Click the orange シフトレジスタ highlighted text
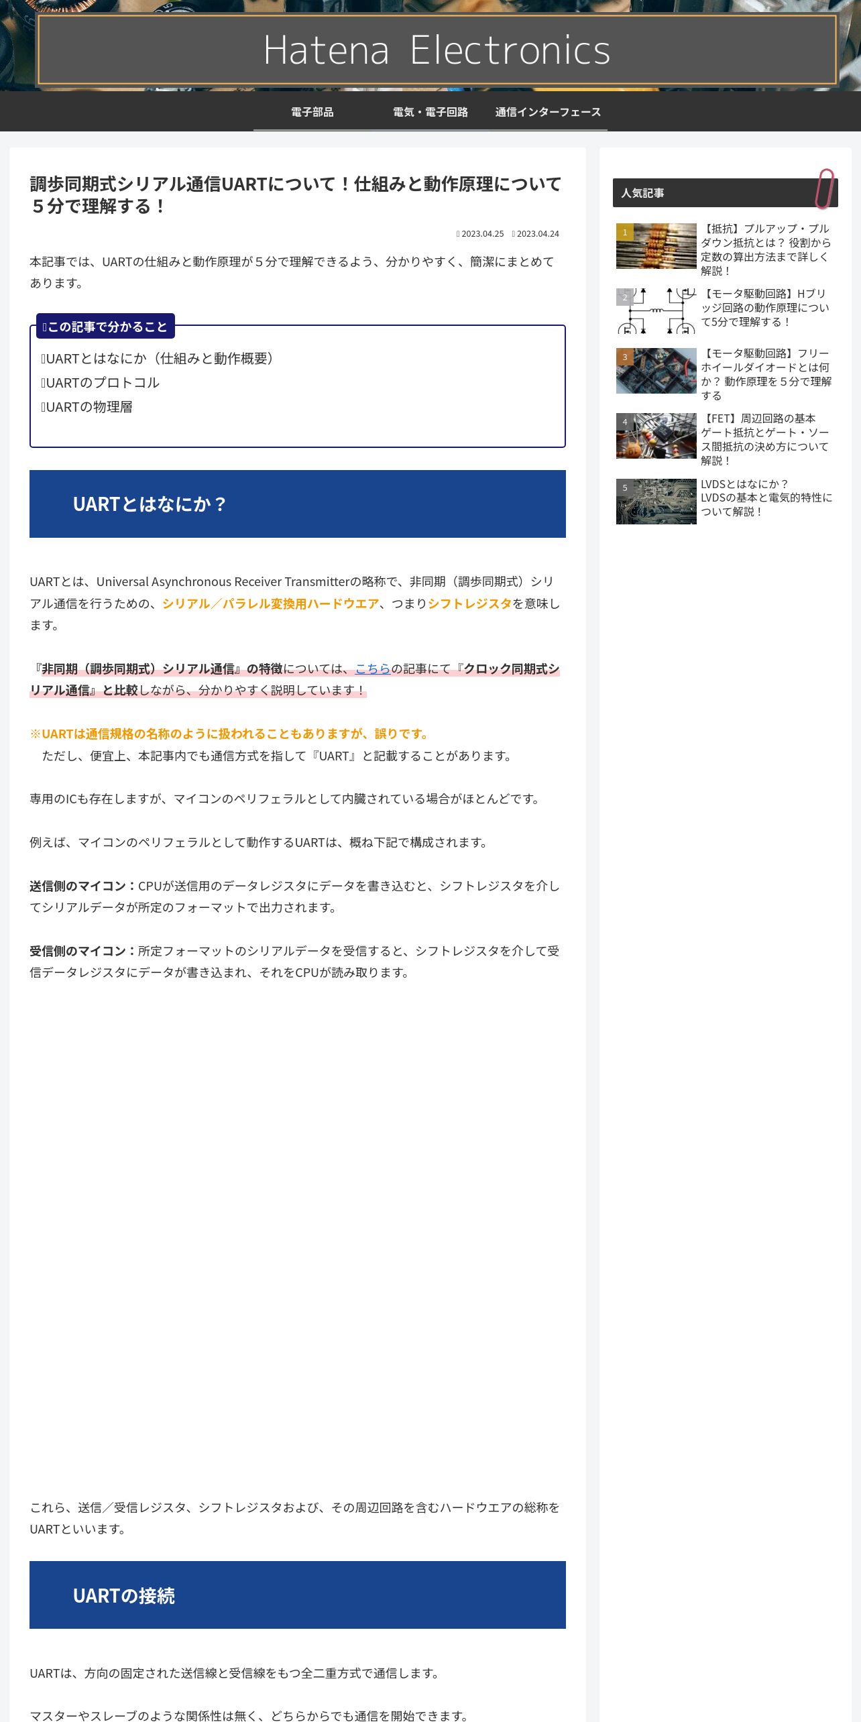861x1722 pixels. (470, 604)
